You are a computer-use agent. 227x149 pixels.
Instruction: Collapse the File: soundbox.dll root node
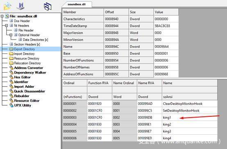pyautogui.click(x=2, y=16)
